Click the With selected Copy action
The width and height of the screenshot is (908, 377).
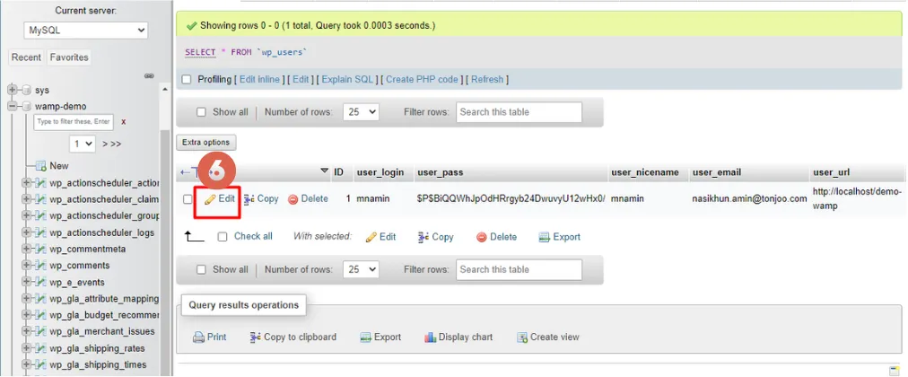pos(436,237)
